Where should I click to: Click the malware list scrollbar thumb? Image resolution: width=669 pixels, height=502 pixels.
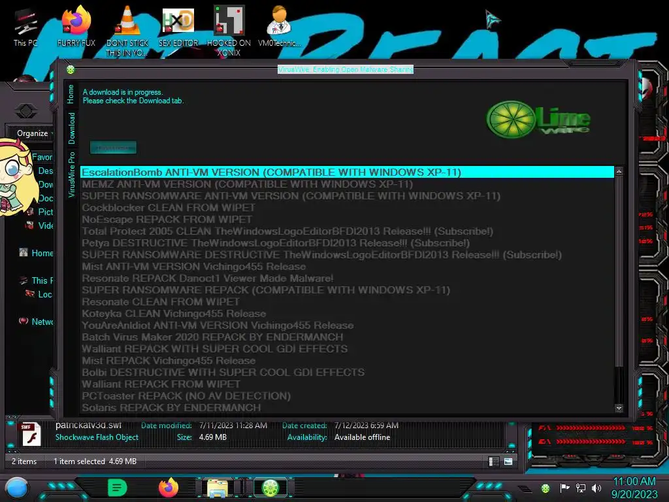tap(619, 271)
